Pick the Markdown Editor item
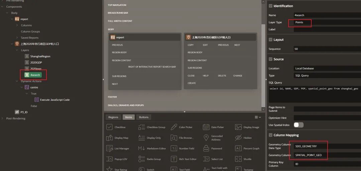 click(152, 148)
